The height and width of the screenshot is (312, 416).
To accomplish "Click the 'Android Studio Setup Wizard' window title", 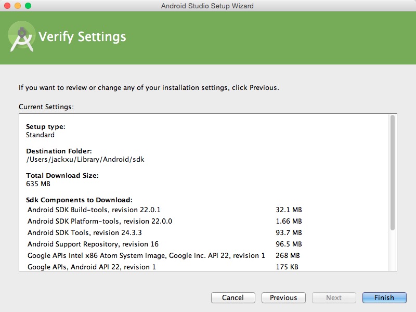I will [207, 6].
